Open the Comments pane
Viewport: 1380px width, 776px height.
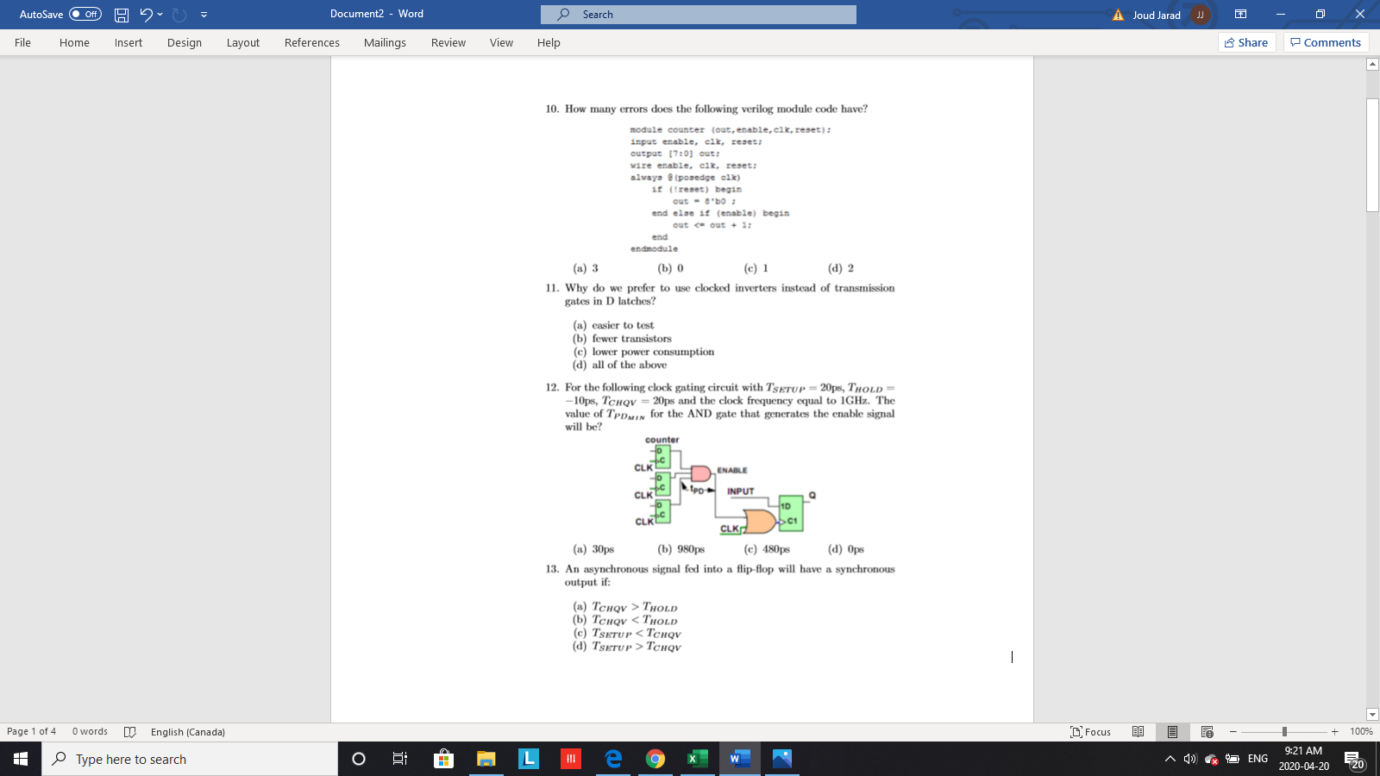(1326, 41)
